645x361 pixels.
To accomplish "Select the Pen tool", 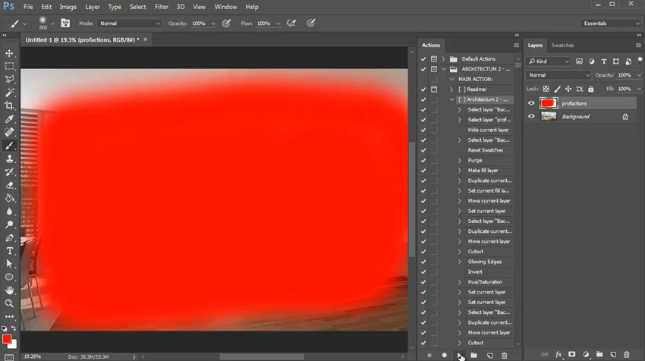I will [9, 237].
